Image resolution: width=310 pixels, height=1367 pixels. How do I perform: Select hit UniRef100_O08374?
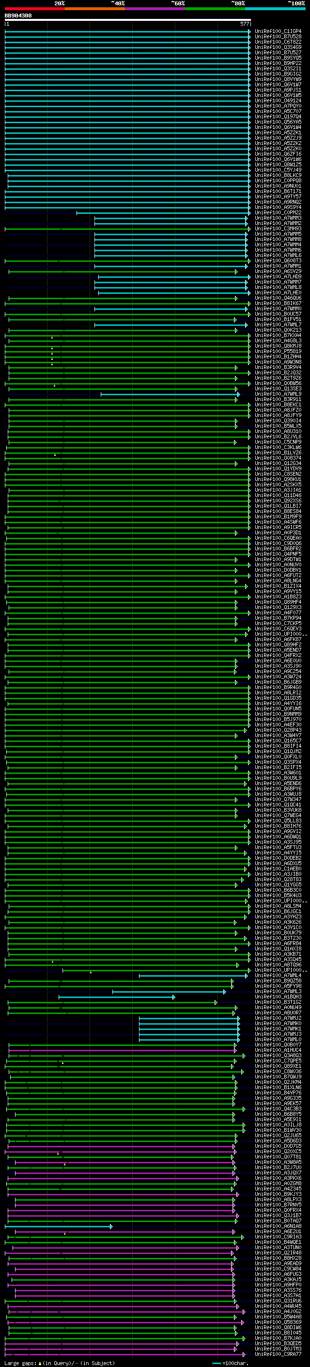(x=278, y=458)
